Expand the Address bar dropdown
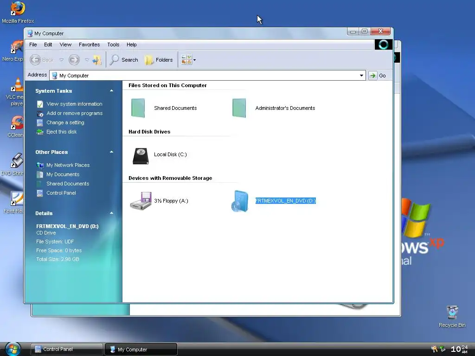 click(x=361, y=76)
